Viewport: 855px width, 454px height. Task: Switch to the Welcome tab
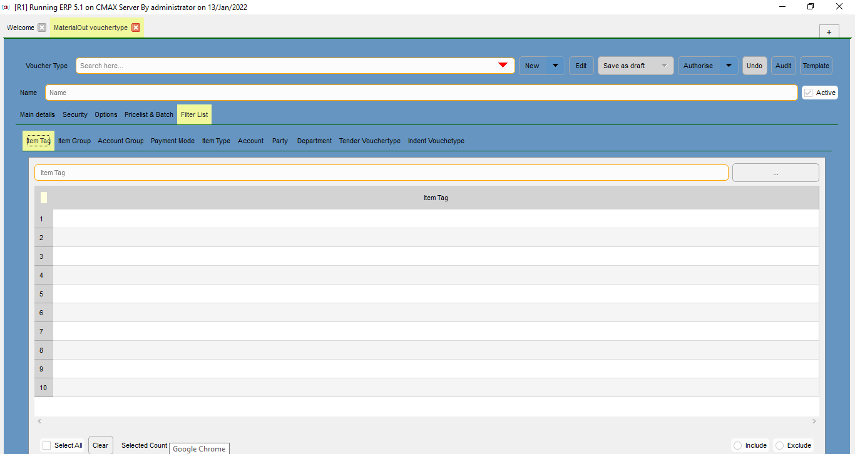pyautogui.click(x=21, y=28)
